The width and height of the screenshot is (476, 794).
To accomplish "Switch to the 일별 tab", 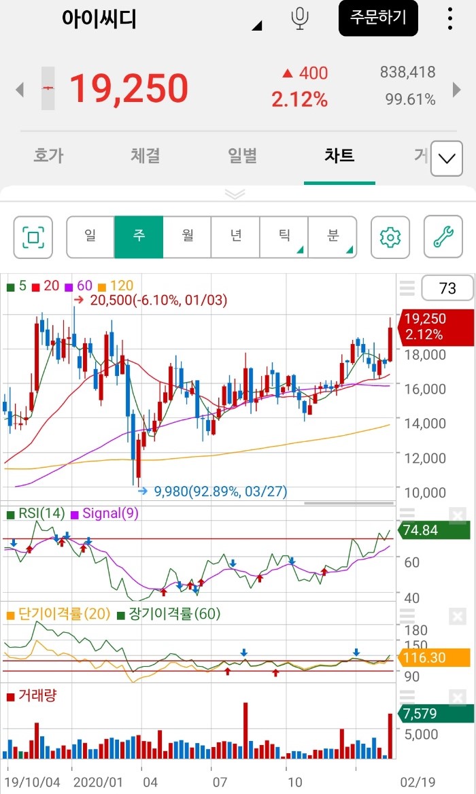I will [x=242, y=156].
